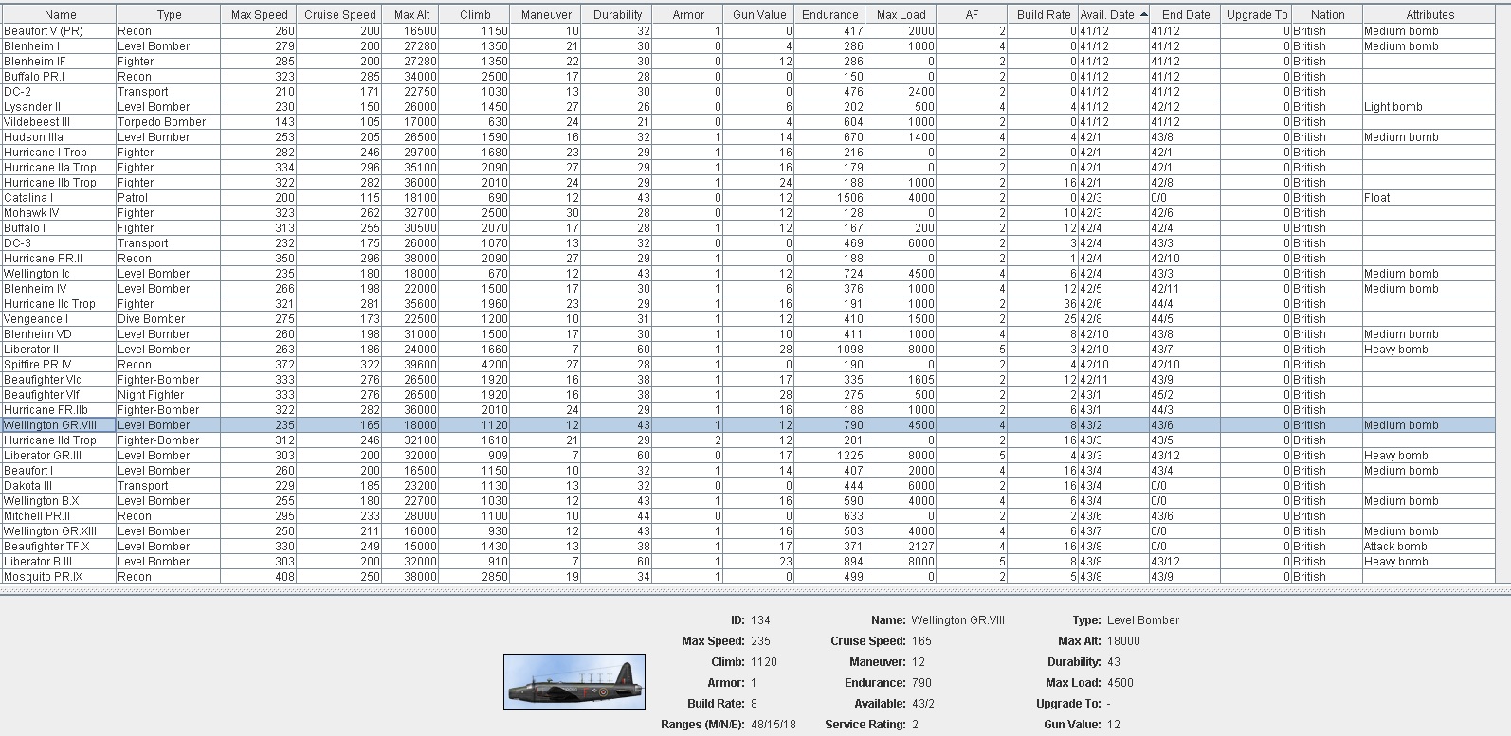Click the Float attribute cell
Image resolution: width=1511 pixels, height=736 pixels.
1429,198
